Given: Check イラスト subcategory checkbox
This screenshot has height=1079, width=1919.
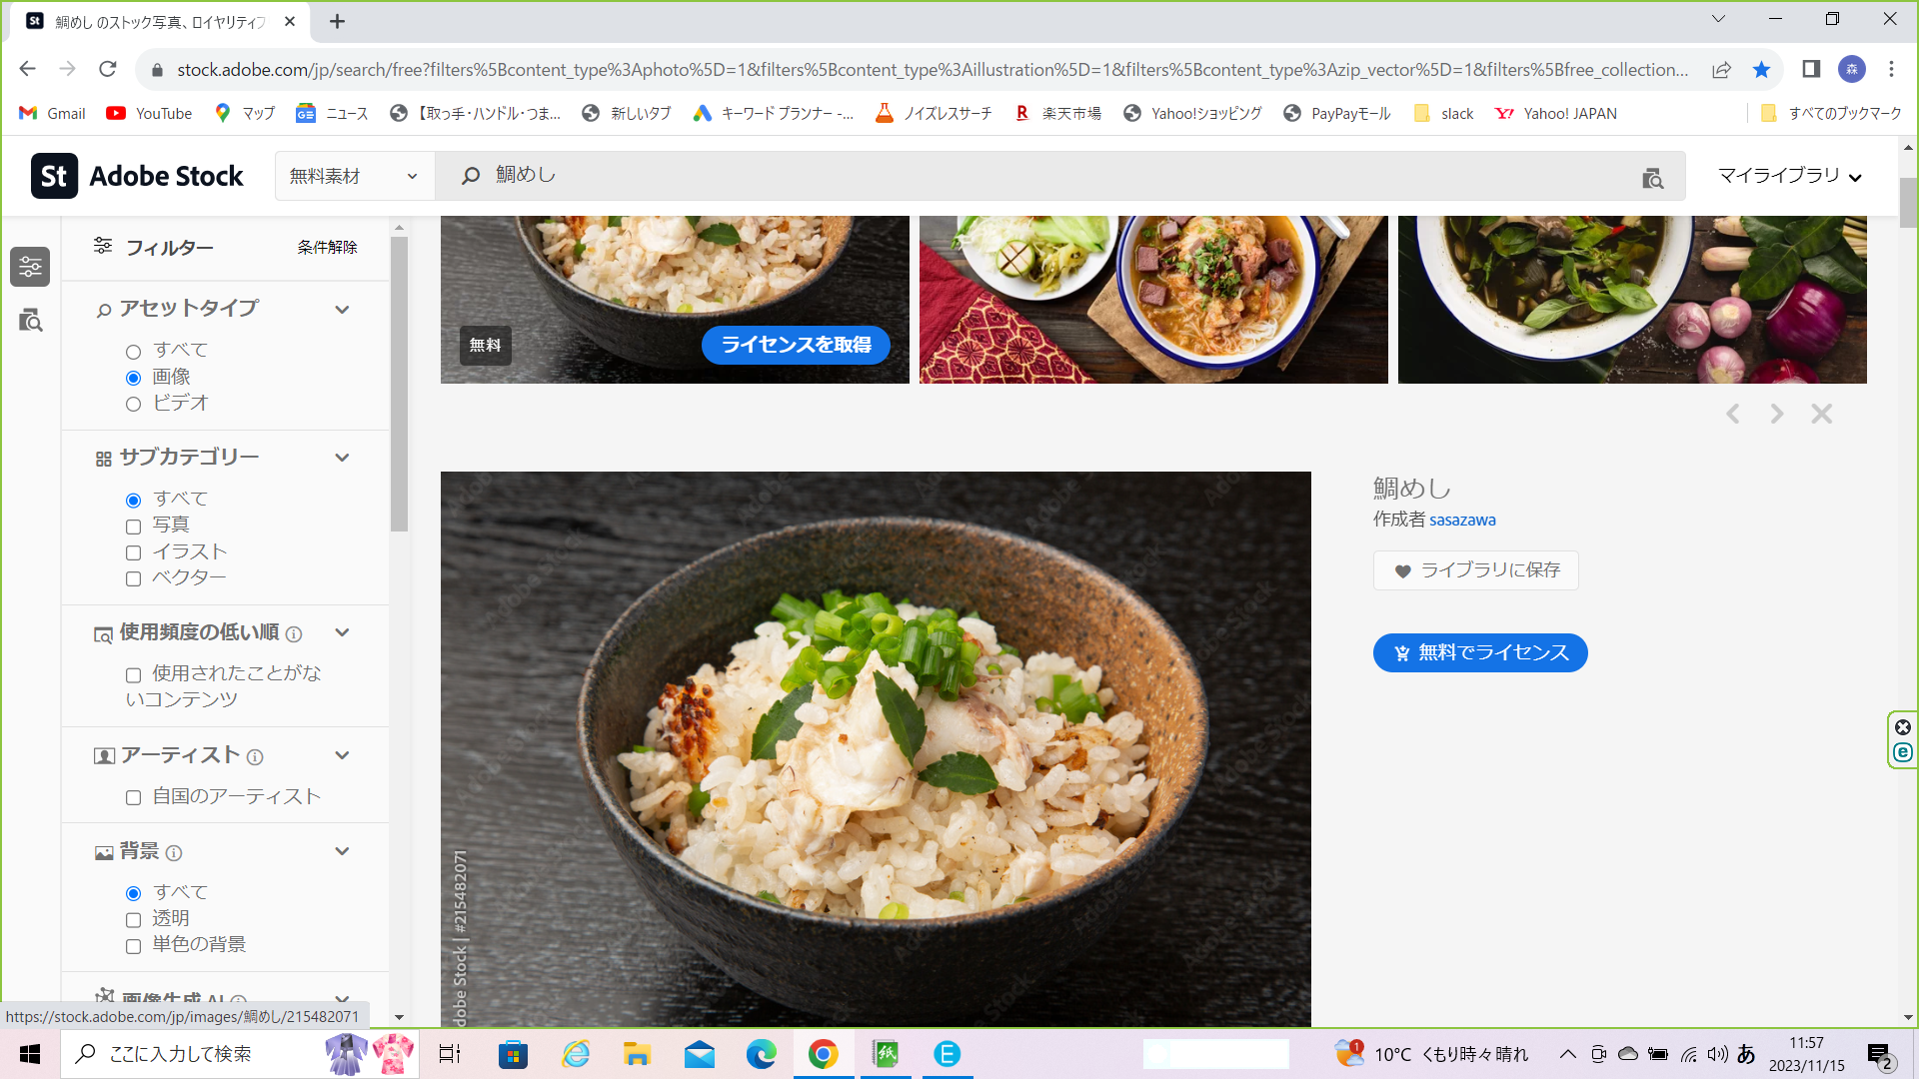Looking at the screenshot, I should coord(133,552).
